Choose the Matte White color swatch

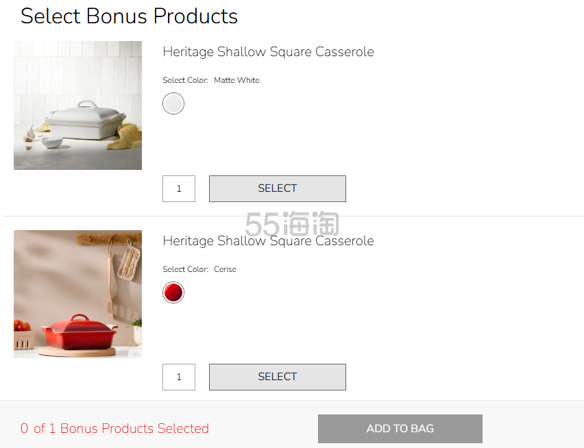click(173, 103)
